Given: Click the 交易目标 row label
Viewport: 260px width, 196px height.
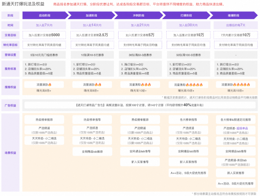Looking at the screenshot, I should (11, 35).
